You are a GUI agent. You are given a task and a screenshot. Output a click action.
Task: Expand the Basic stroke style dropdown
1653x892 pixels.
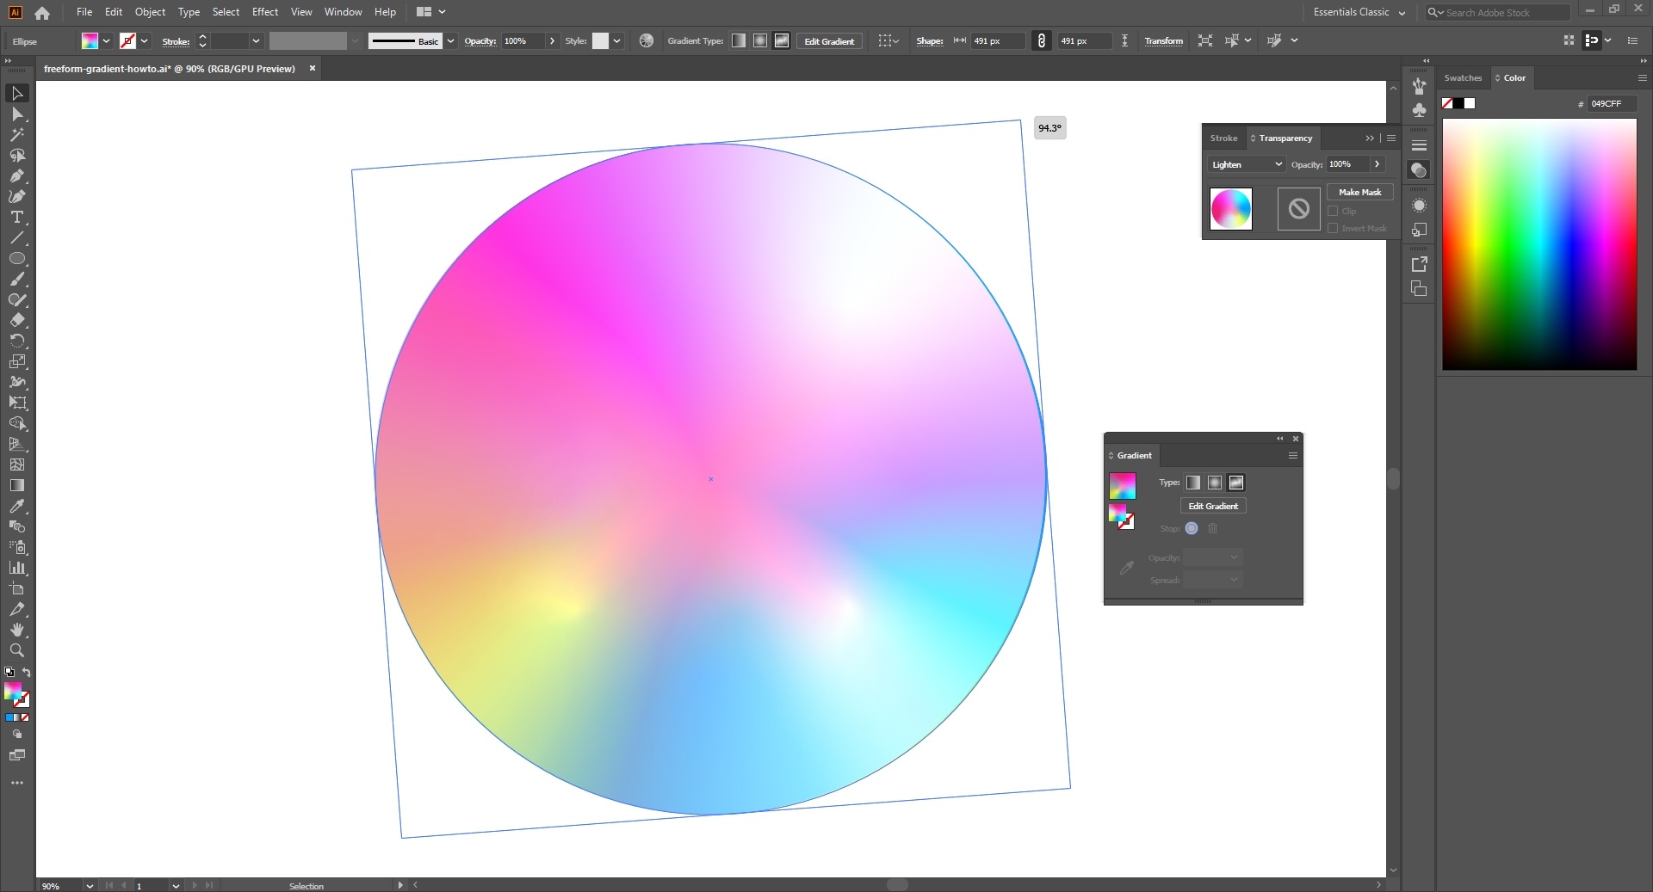[450, 40]
